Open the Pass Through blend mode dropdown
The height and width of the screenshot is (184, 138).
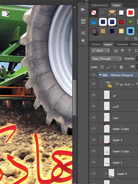pos(106,59)
